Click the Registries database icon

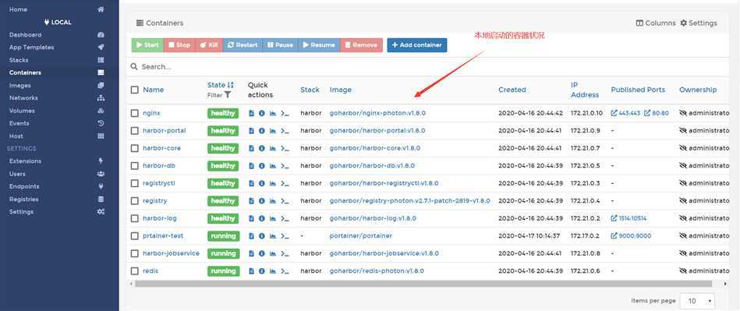click(101, 200)
